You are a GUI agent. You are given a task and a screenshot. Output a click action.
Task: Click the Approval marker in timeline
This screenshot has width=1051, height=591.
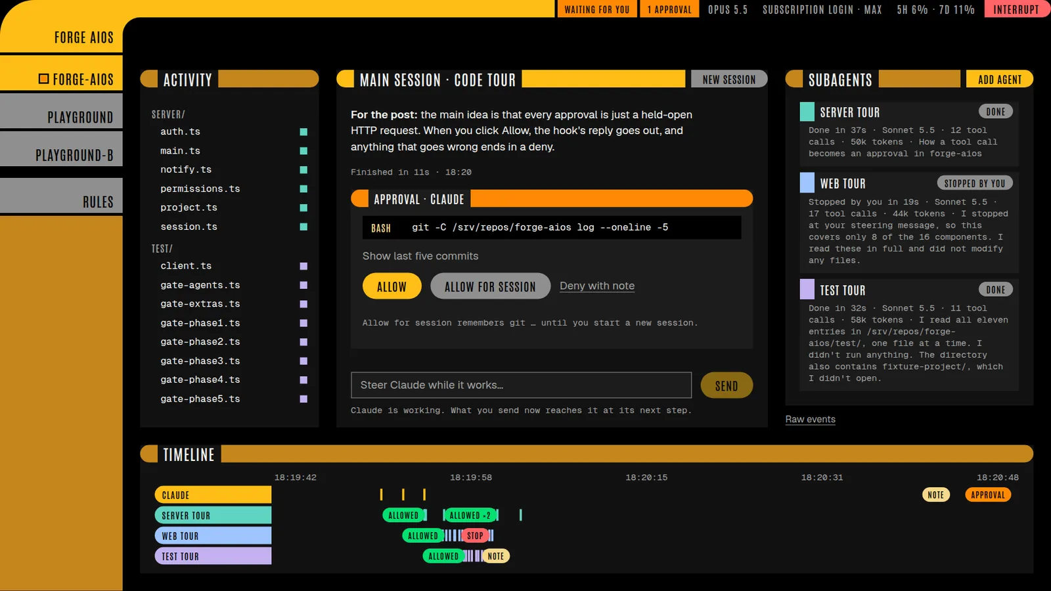[988, 495]
